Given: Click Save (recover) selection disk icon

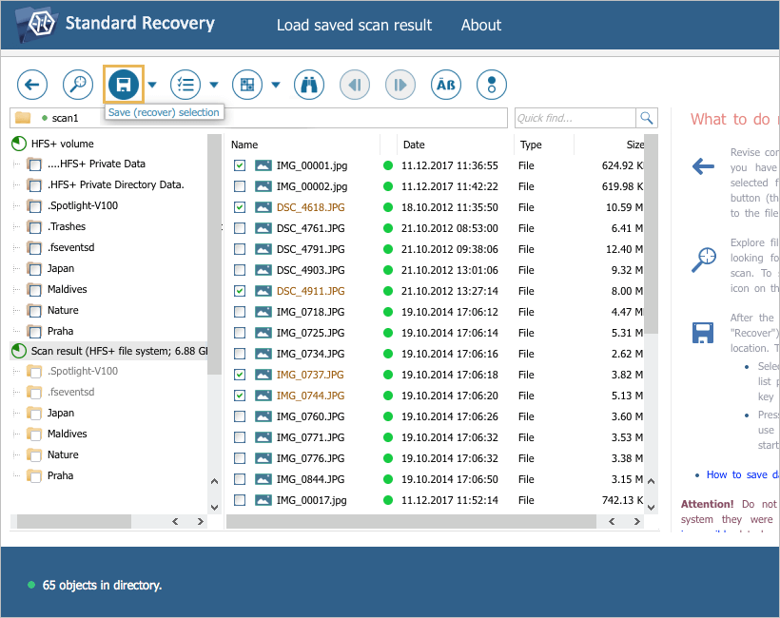Looking at the screenshot, I should click(124, 85).
